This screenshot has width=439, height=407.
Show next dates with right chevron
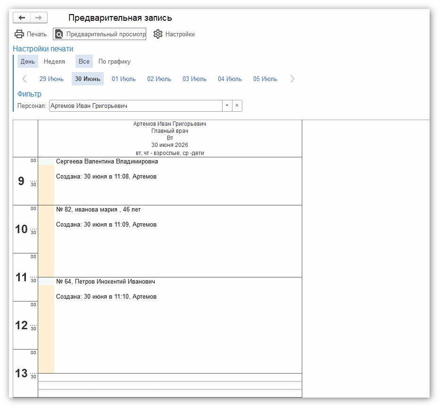point(292,79)
